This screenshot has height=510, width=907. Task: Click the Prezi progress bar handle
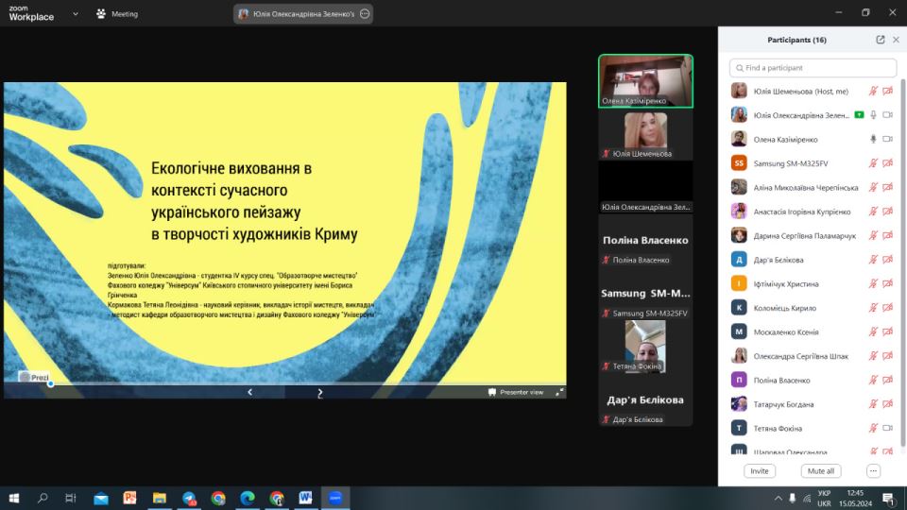pyautogui.click(x=50, y=383)
